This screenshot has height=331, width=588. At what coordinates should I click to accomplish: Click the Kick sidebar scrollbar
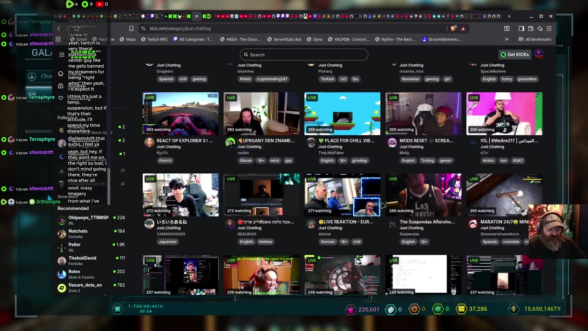(109, 186)
